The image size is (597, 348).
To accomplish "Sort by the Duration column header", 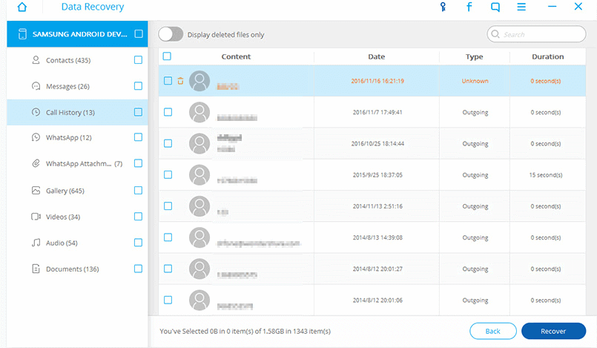I will [548, 56].
